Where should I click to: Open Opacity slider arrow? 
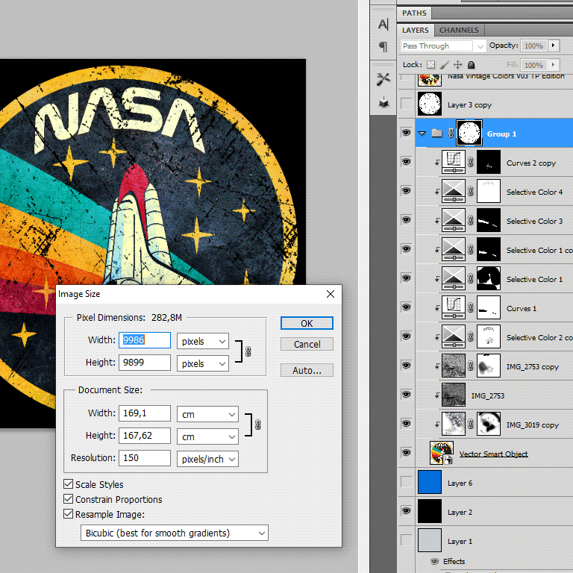coord(554,46)
